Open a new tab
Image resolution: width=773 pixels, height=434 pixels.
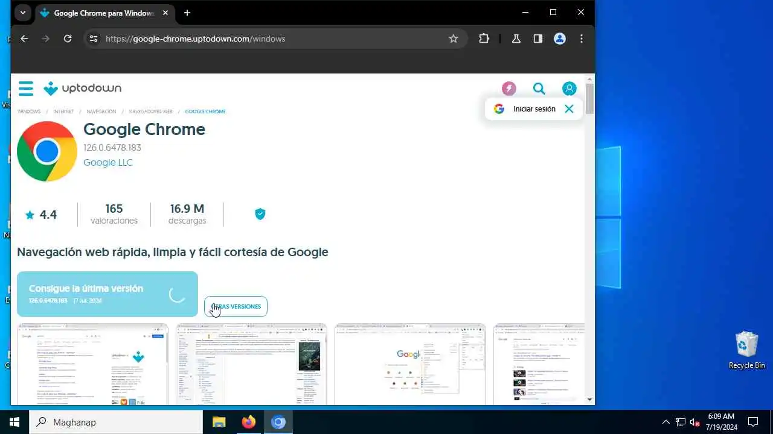187,13
